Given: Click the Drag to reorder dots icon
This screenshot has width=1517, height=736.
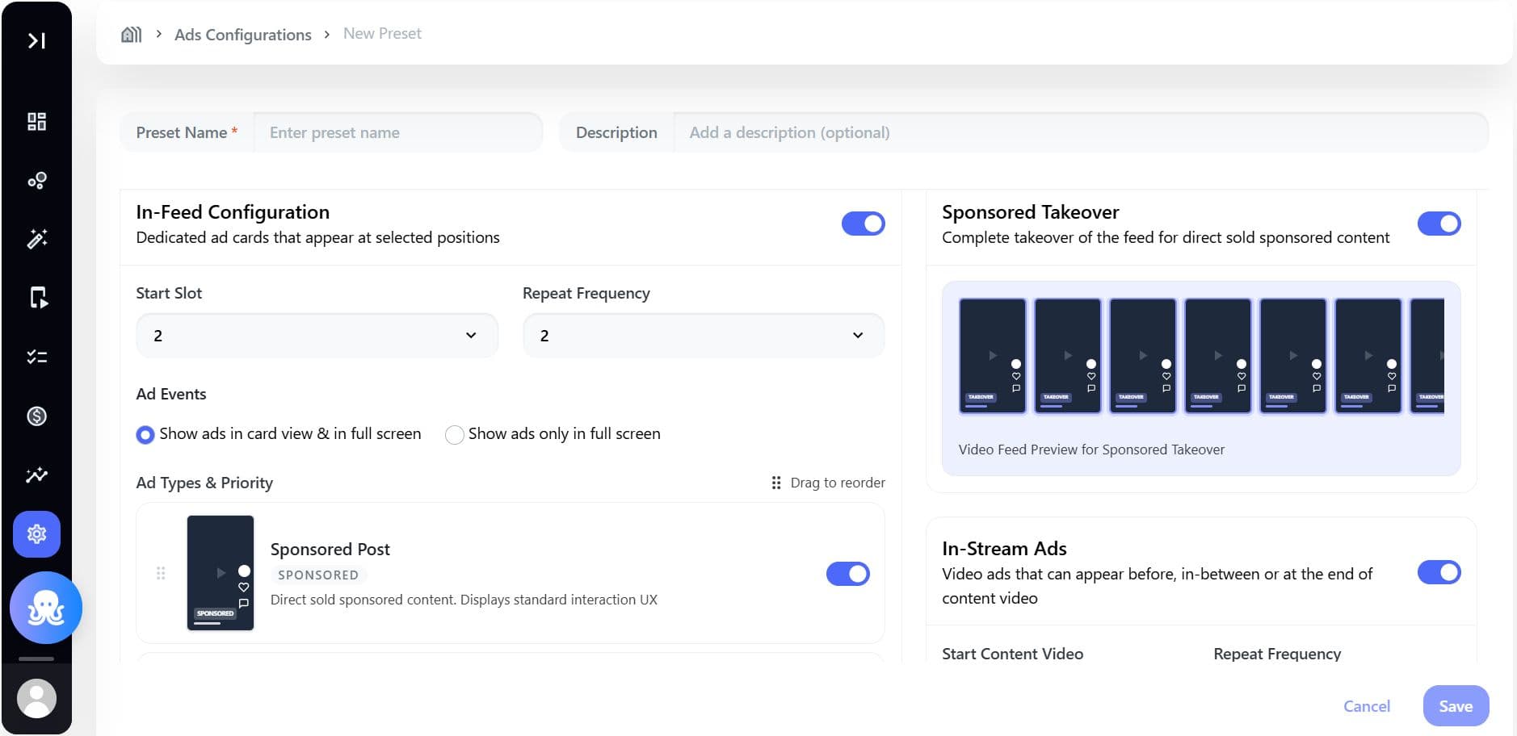Looking at the screenshot, I should click(776, 483).
